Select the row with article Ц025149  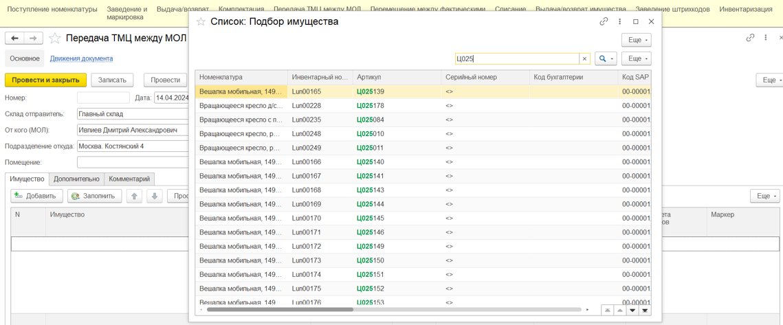tap(423, 246)
